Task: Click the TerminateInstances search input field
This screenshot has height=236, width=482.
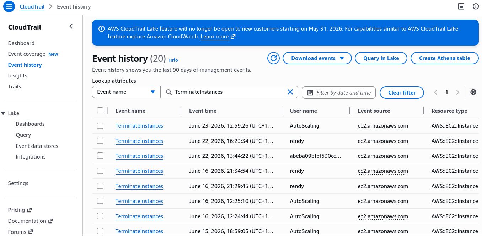Action: [x=230, y=92]
